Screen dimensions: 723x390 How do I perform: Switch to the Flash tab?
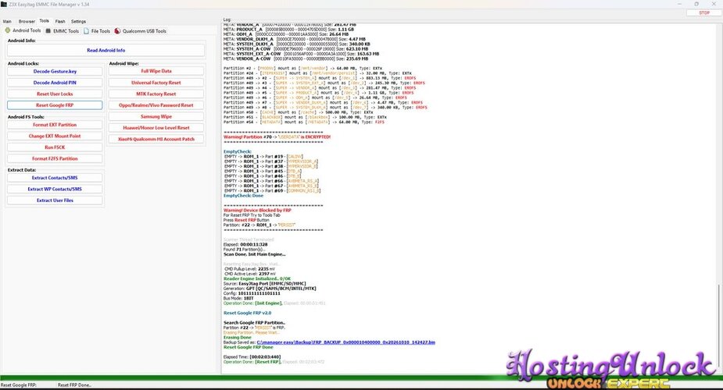pos(60,21)
